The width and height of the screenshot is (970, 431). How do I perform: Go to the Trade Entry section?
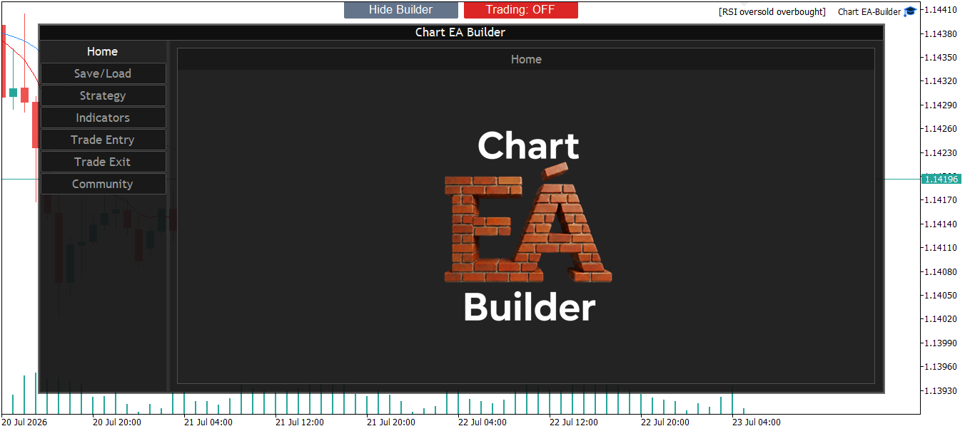[103, 140]
